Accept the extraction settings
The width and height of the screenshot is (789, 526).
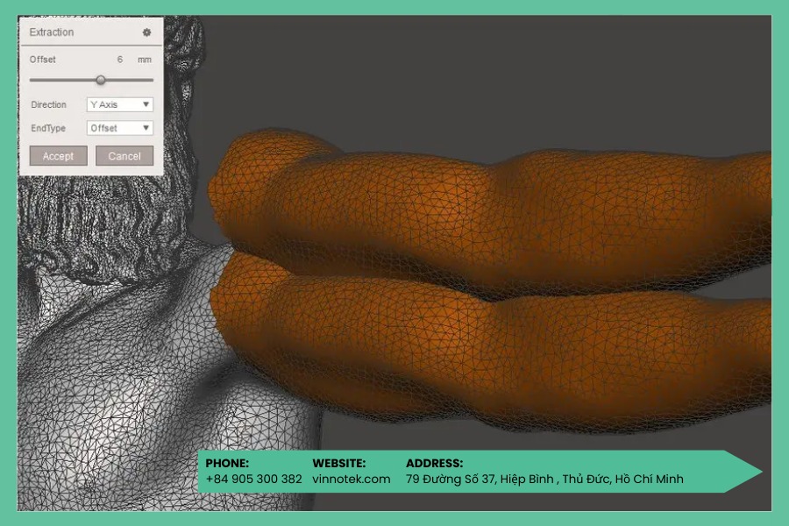(x=59, y=156)
